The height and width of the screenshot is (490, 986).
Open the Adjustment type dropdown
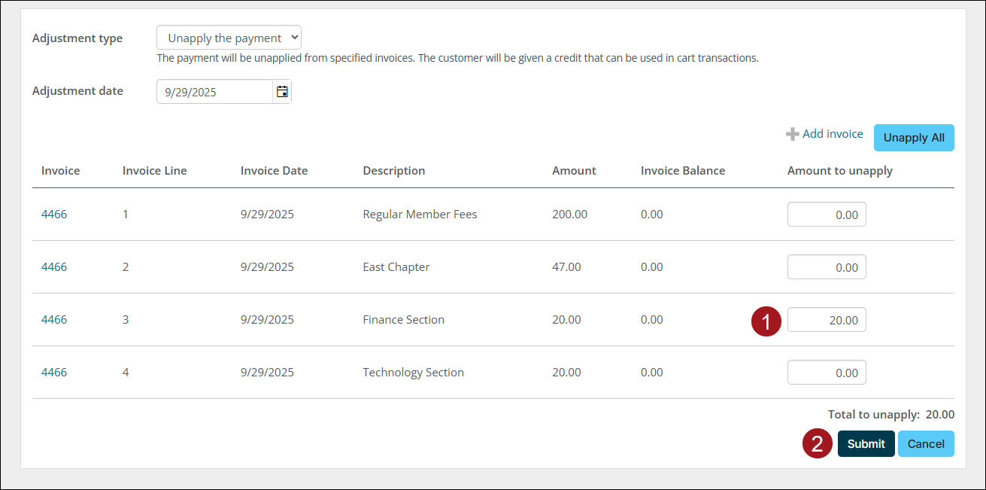[229, 38]
